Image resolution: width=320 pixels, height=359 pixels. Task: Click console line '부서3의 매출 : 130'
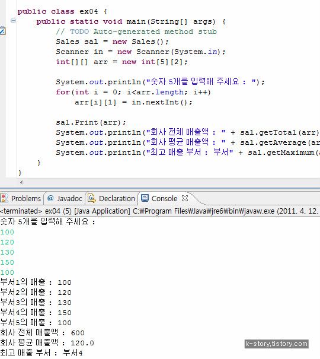36,303
